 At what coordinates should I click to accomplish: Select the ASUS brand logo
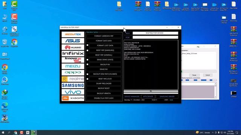point(73,41)
